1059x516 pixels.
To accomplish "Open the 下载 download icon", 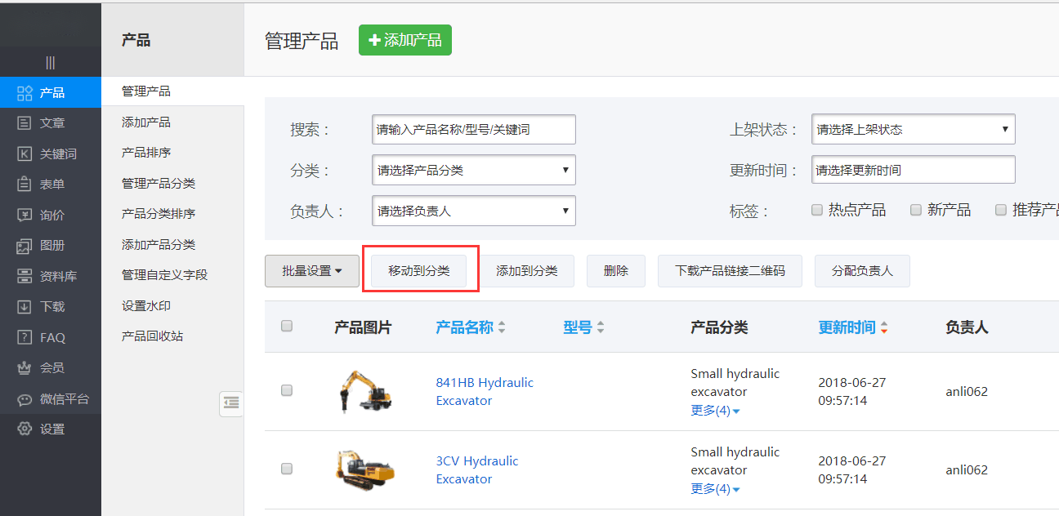I will (25, 307).
